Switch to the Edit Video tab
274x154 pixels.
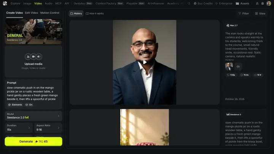coord(32,13)
